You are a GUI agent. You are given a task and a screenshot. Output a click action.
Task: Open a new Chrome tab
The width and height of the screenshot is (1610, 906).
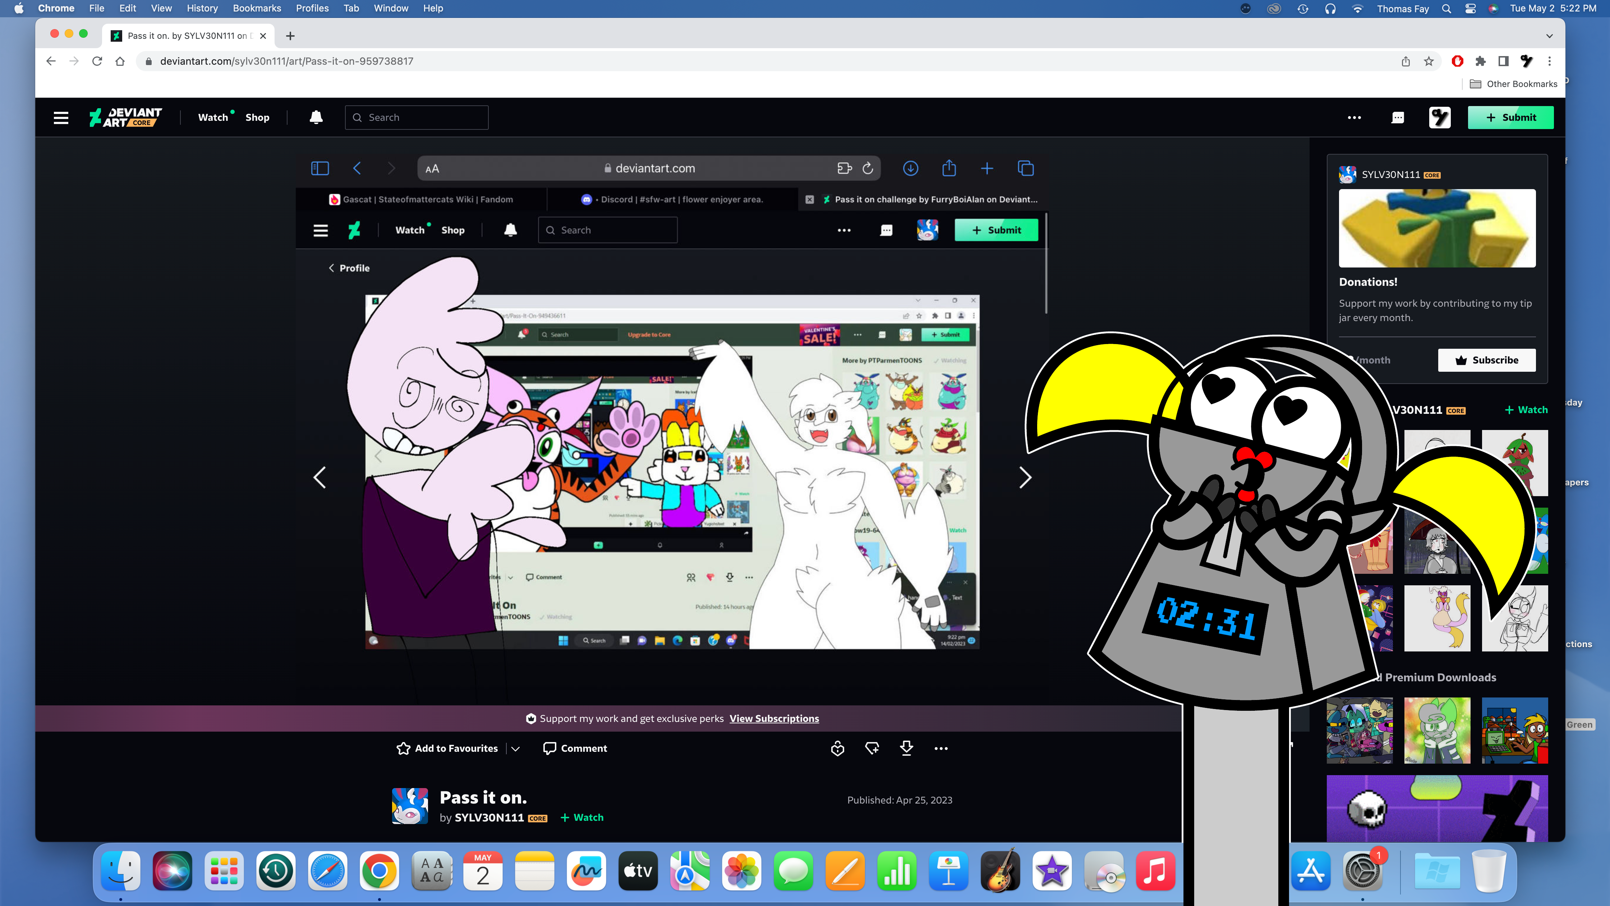pos(290,36)
